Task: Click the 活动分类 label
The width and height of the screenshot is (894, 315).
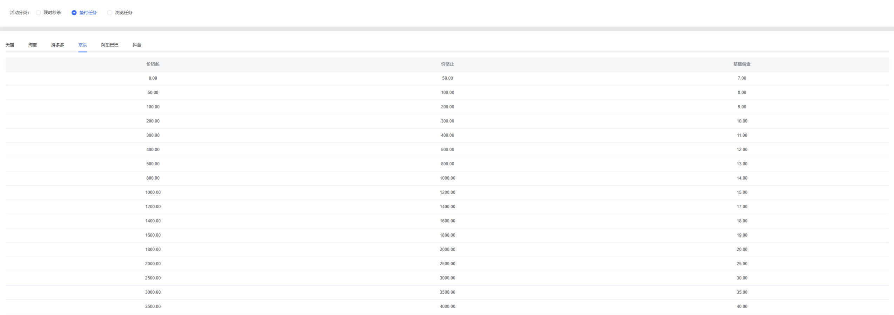Action: (x=19, y=13)
